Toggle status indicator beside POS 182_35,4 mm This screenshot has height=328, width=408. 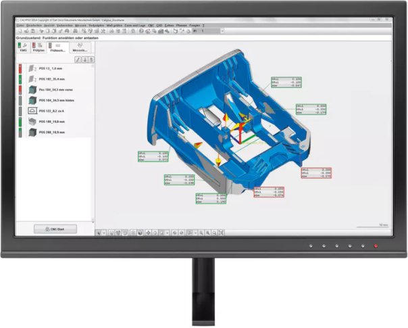pos(21,79)
